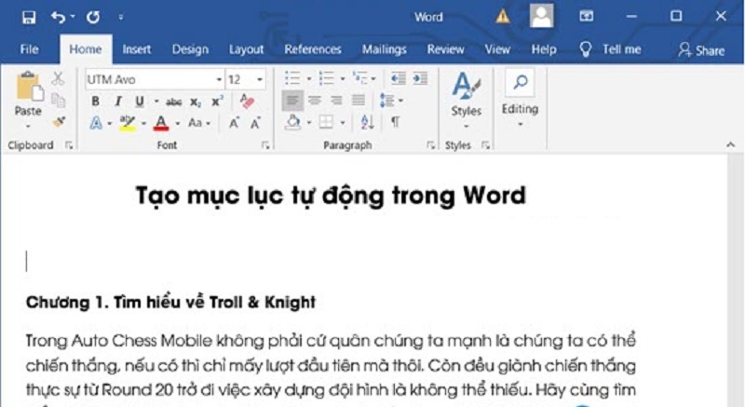Undo the last action
This screenshot has width=745, height=407.
point(59,17)
